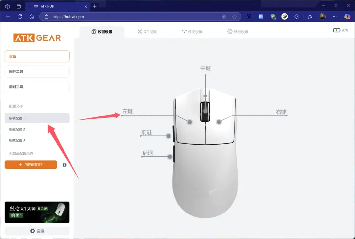Open the browser's three-dot settings menu
The width and height of the screenshot is (355, 239).
335,16
